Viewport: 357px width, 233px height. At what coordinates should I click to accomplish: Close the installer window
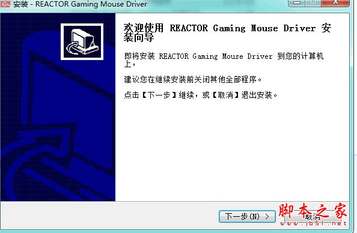[x=335, y=3]
